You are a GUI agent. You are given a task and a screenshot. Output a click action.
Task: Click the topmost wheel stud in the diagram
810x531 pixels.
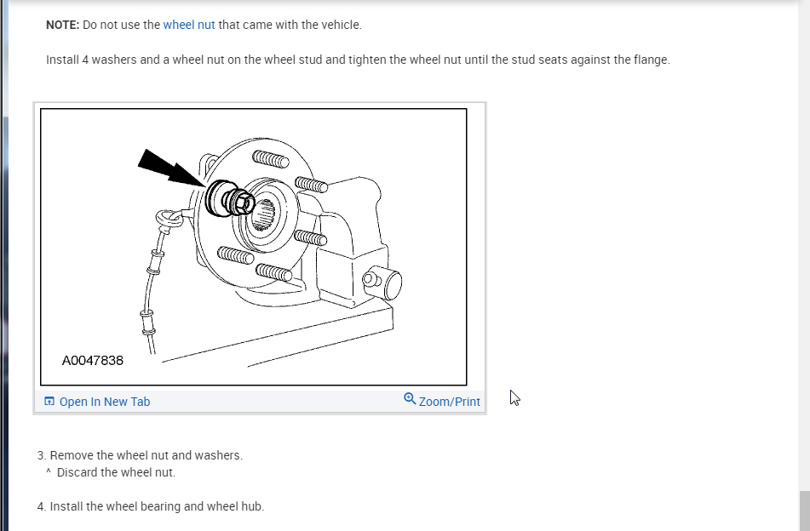(x=271, y=159)
